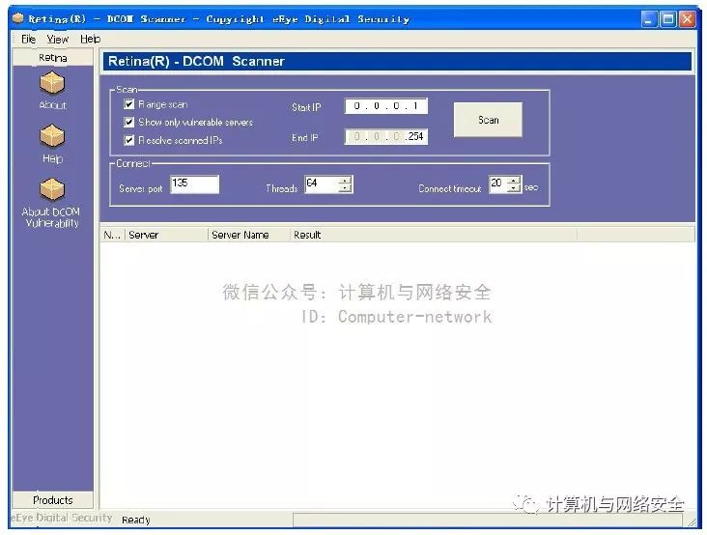Image resolution: width=707 pixels, height=535 pixels.
Task: Close the DCOM Scanner window
Action: click(x=687, y=19)
